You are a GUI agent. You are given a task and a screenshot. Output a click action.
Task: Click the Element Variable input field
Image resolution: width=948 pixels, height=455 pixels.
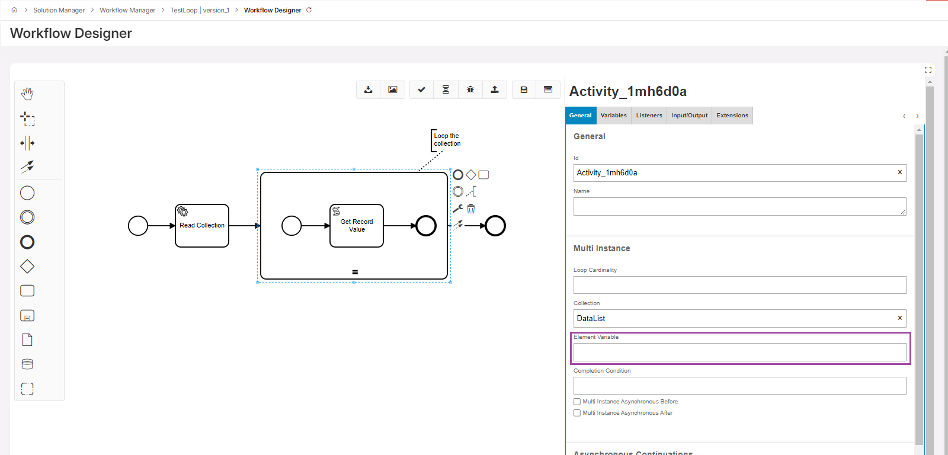click(740, 352)
